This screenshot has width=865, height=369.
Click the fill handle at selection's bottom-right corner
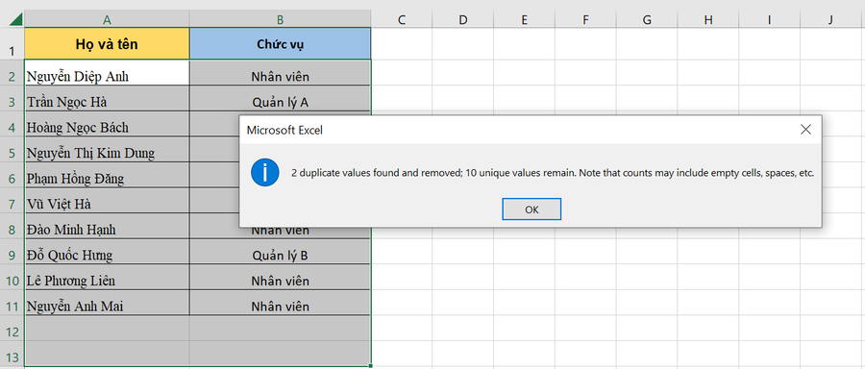click(x=371, y=365)
